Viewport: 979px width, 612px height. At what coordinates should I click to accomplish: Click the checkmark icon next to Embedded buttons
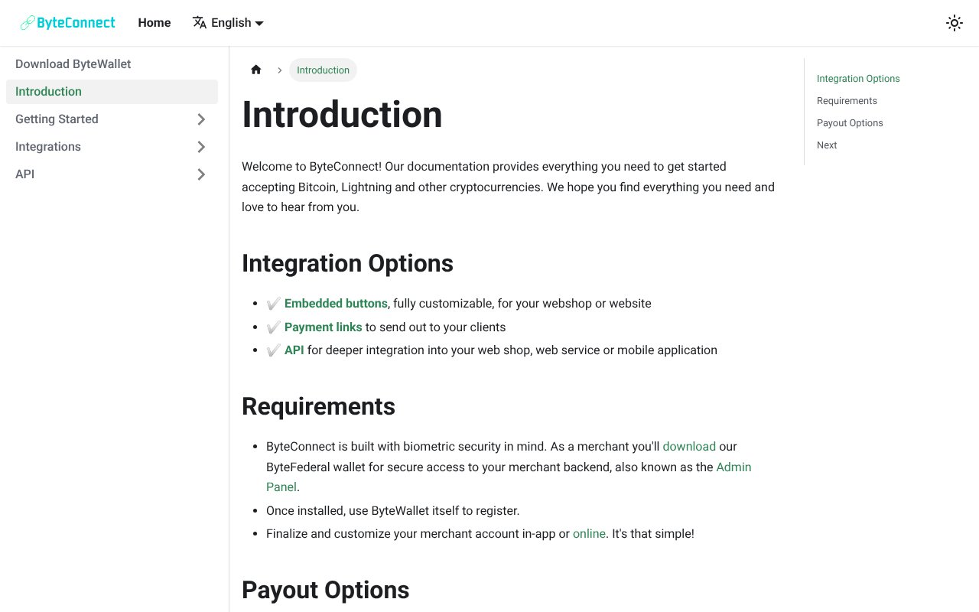[273, 303]
